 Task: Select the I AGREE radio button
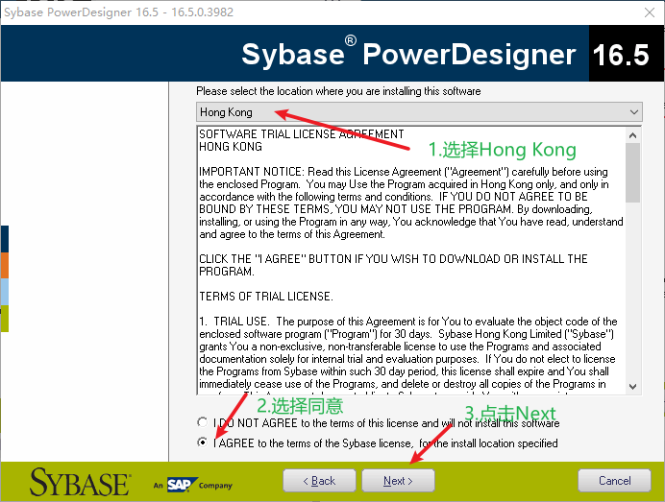coord(203,442)
